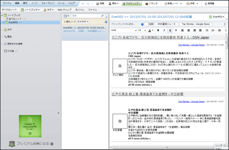
Task: Expand the Tags (タグ) tree in the sidebar
Action: [x=2, y=30]
